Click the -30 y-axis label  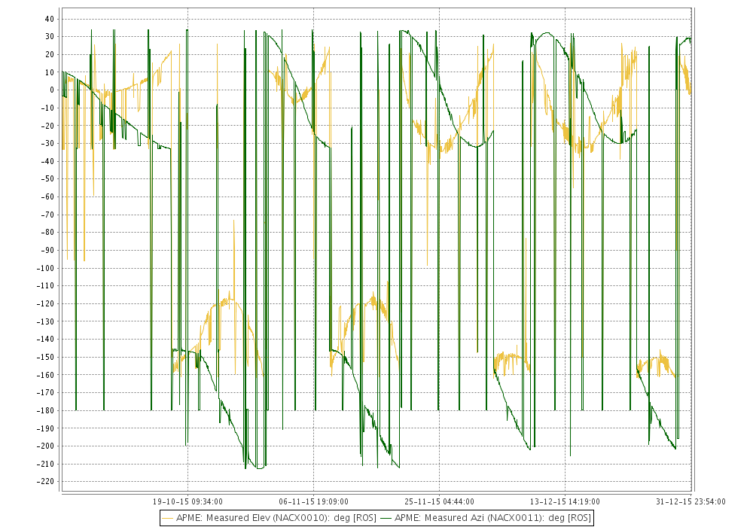47,144
